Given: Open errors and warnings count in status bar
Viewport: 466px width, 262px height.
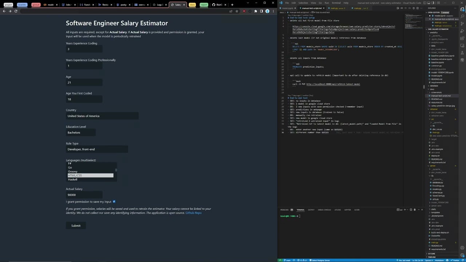Looking at the screenshot, I should [302, 260].
